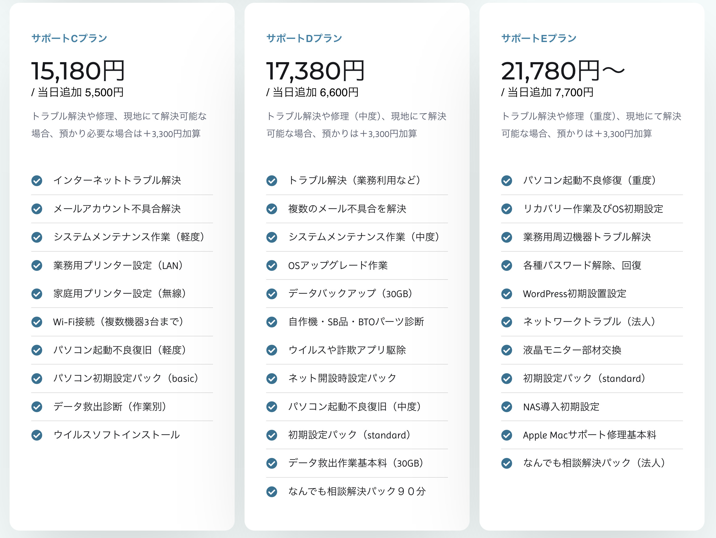This screenshot has height=538, width=716.
Task: Click checkmark icon beside ウイルスや詐欺アプリ駆除
Action: pos(271,350)
